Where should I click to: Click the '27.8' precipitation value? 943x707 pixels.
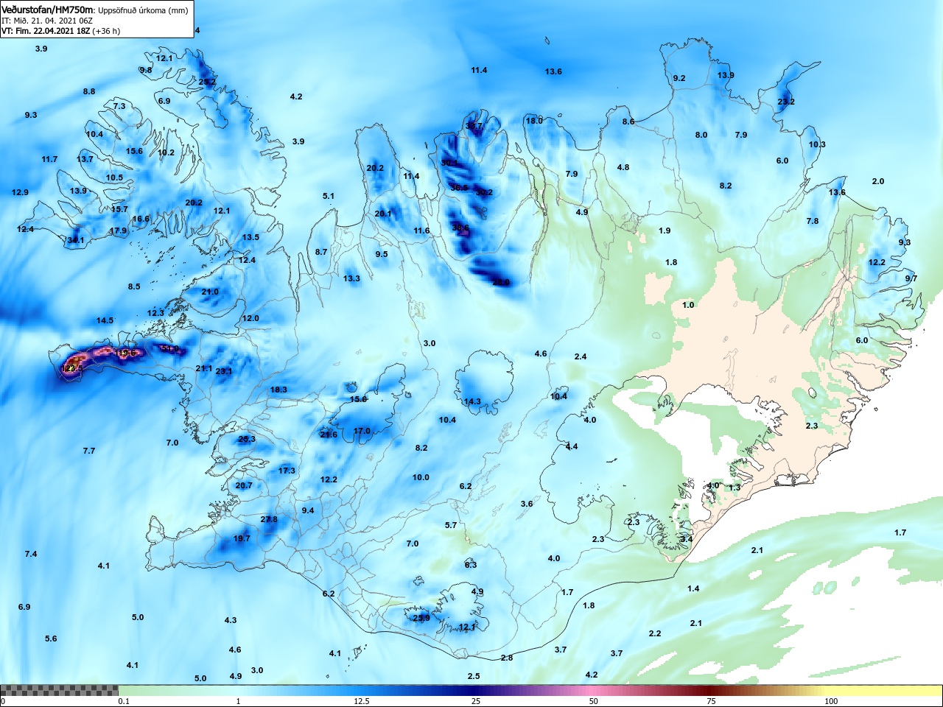[269, 519]
